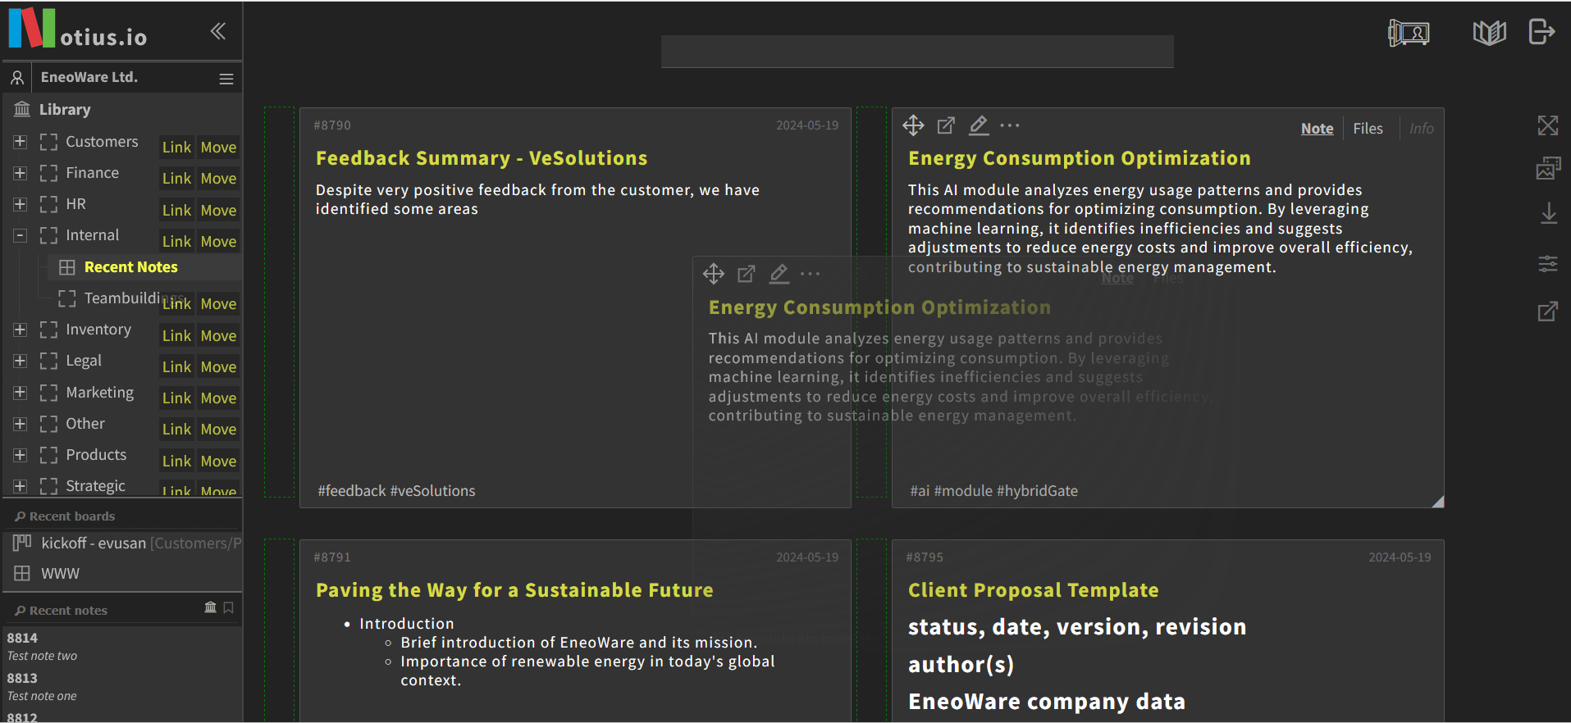The width and height of the screenshot is (1571, 723).
Task: Click the #feedback #veSolutions tags
Action: pyautogui.click(x=396, y=491)
